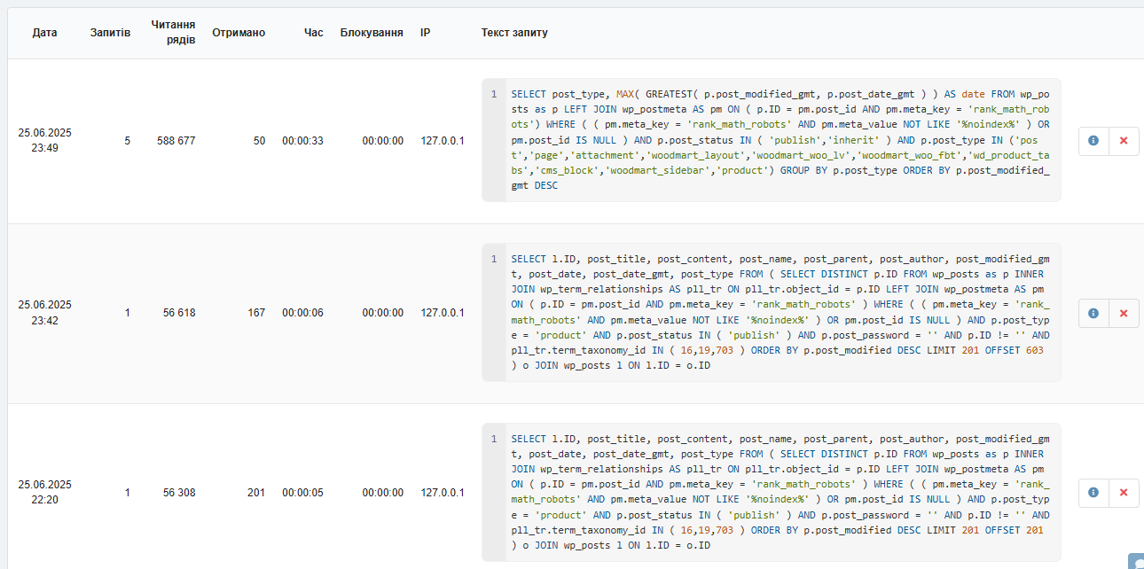This screenshot has width=1144, height=569.
Task: Delete the 22:20 query row
Action: pyautogui.click(x=1124, y=493)
